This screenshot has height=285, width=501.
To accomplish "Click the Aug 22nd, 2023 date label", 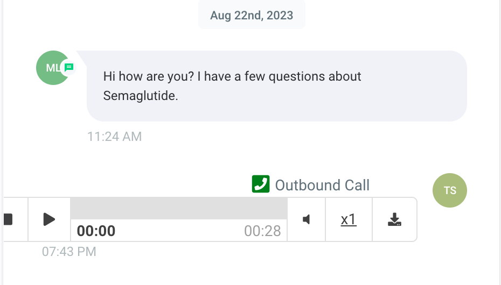I will click(x=252, y=15).
